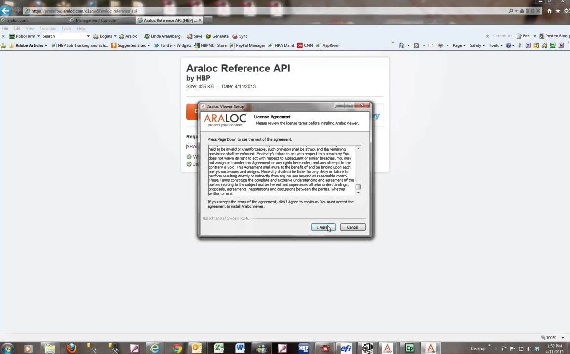Click the license text scroll down arrow
The image size is (570, 354).
(358, 193)
